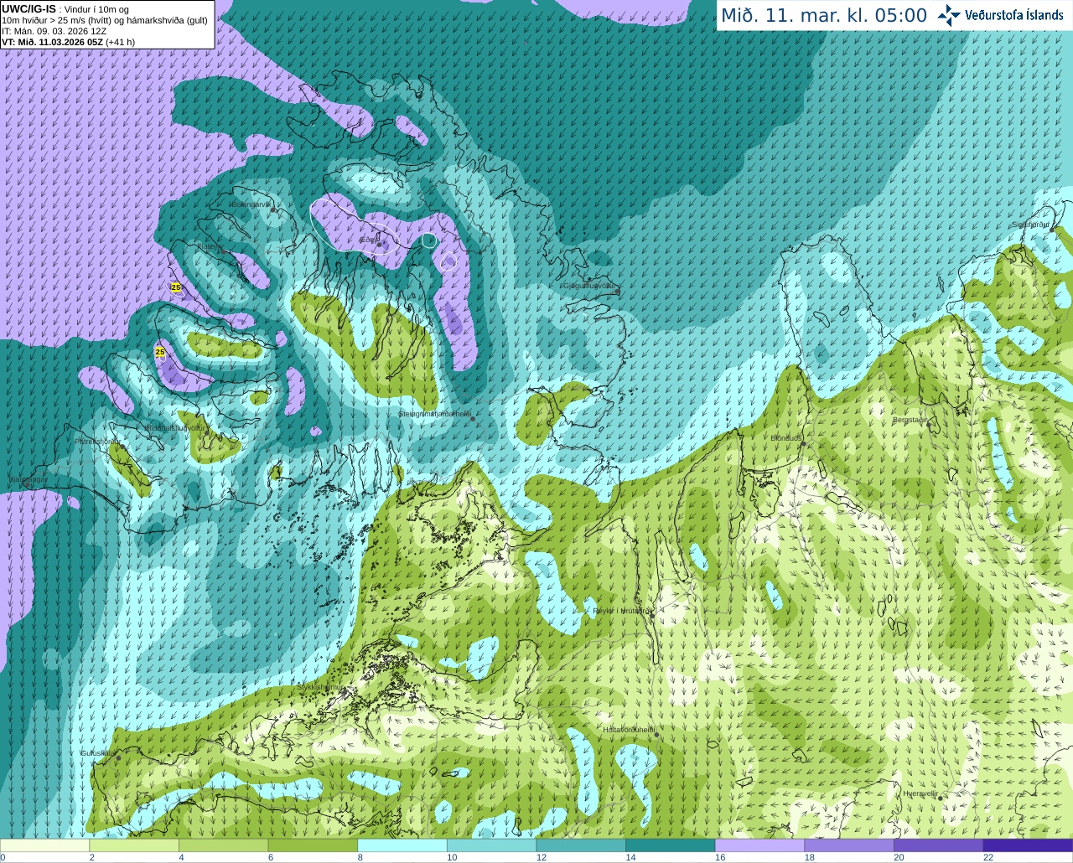Click the 18–20 m/s purple legend swatch
Viewport: 1073px width, 863px height.
[x=849, y=845]
